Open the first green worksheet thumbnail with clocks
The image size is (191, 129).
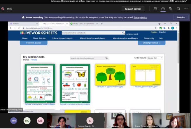40,84
